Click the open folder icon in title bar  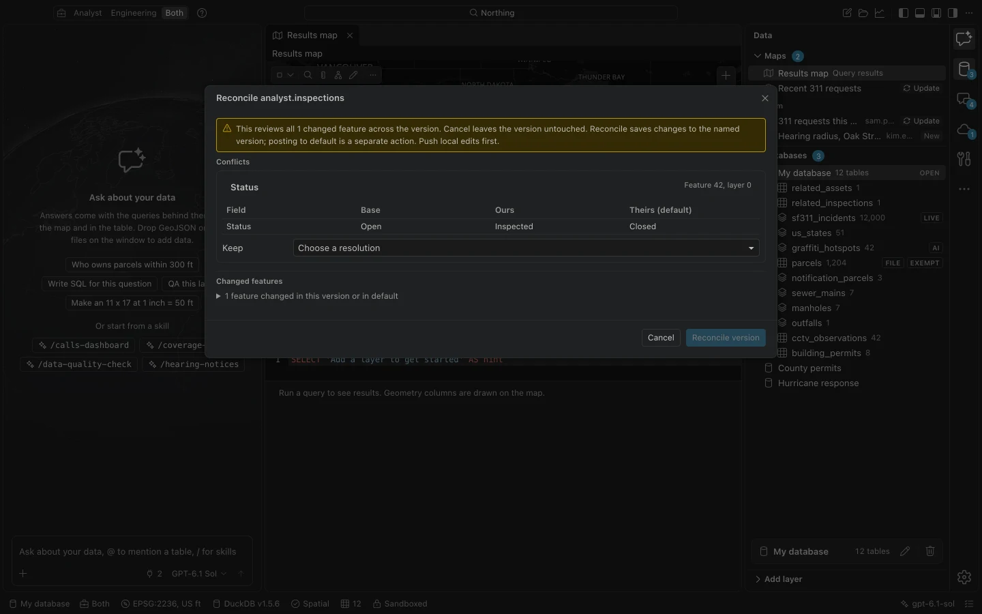point(863,13)
